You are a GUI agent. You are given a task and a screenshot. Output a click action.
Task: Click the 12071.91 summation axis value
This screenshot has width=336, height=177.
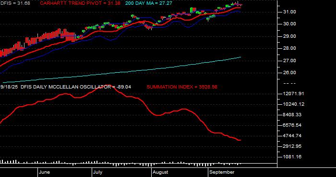[293, 94]
